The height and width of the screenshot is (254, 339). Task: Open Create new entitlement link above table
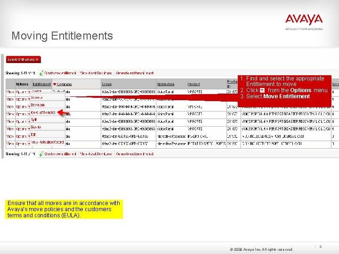(60, 73)
